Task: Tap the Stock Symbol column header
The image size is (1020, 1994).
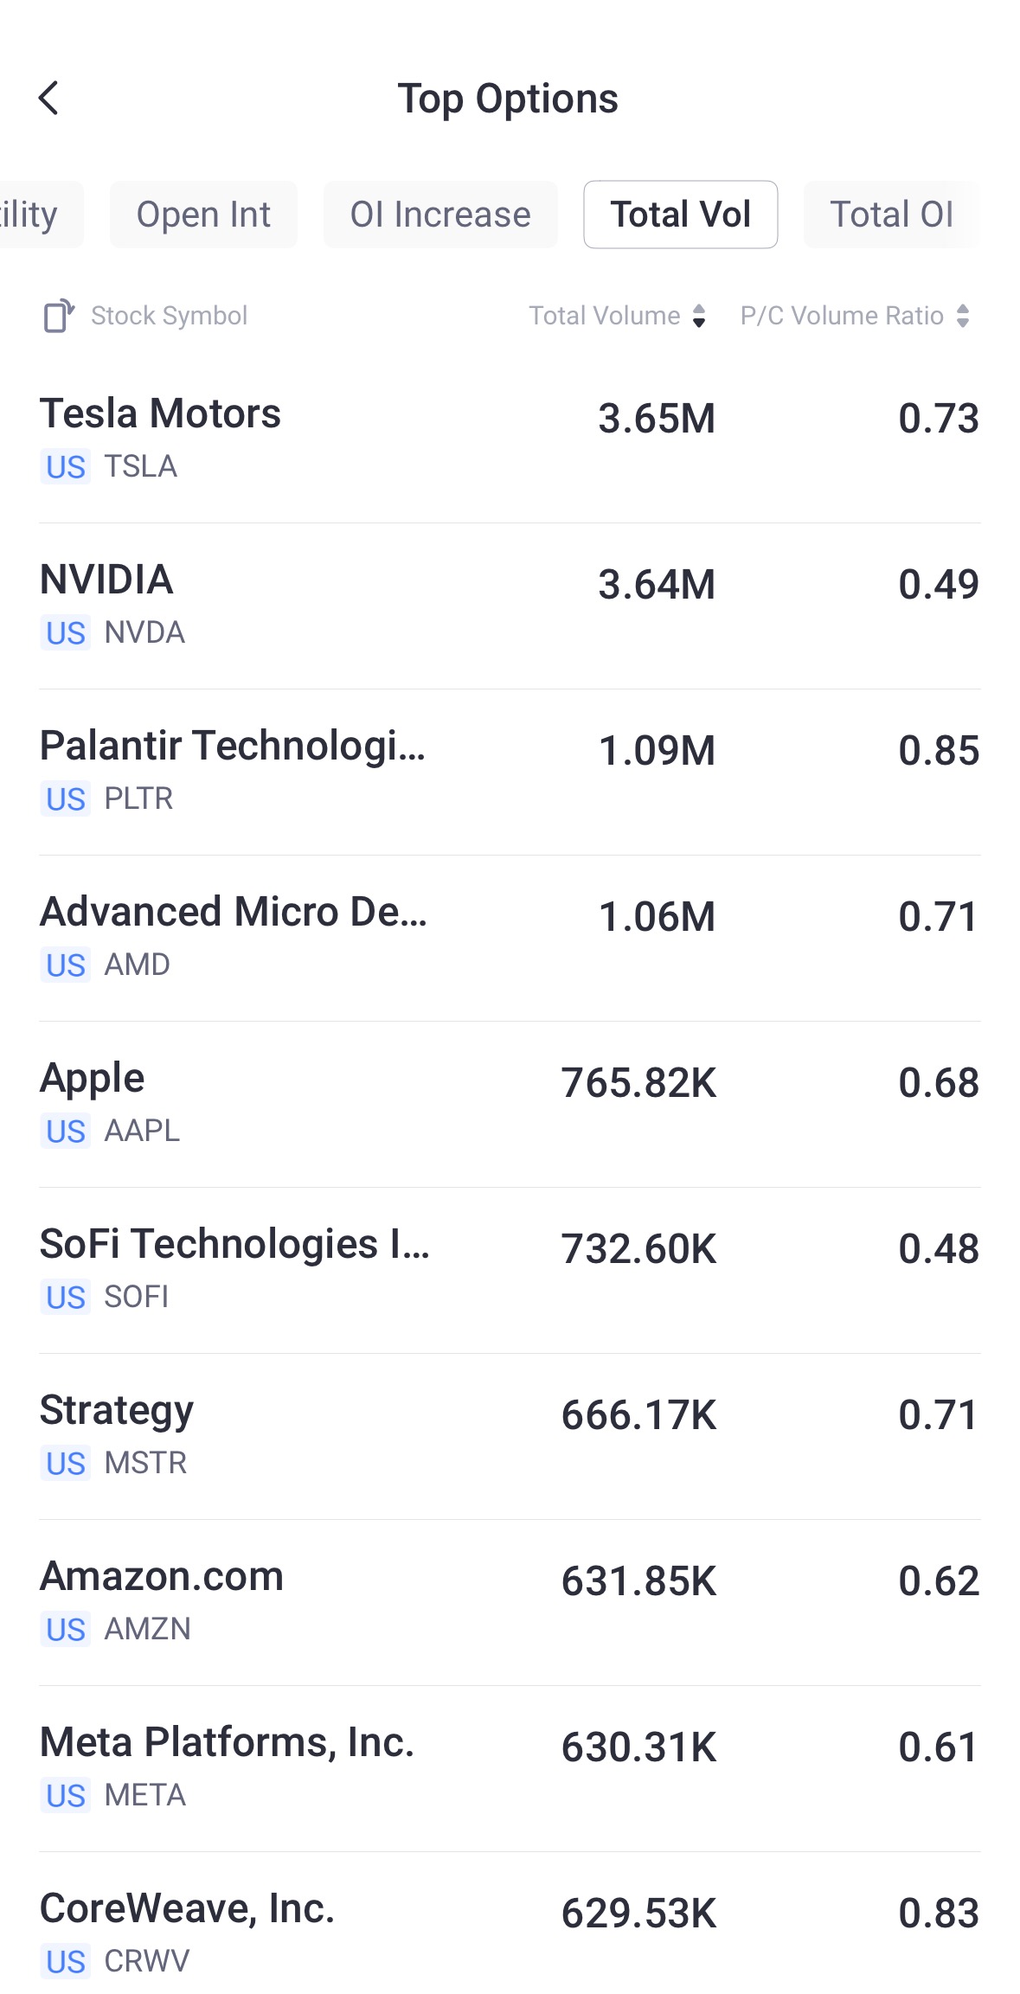Action: 170,316
